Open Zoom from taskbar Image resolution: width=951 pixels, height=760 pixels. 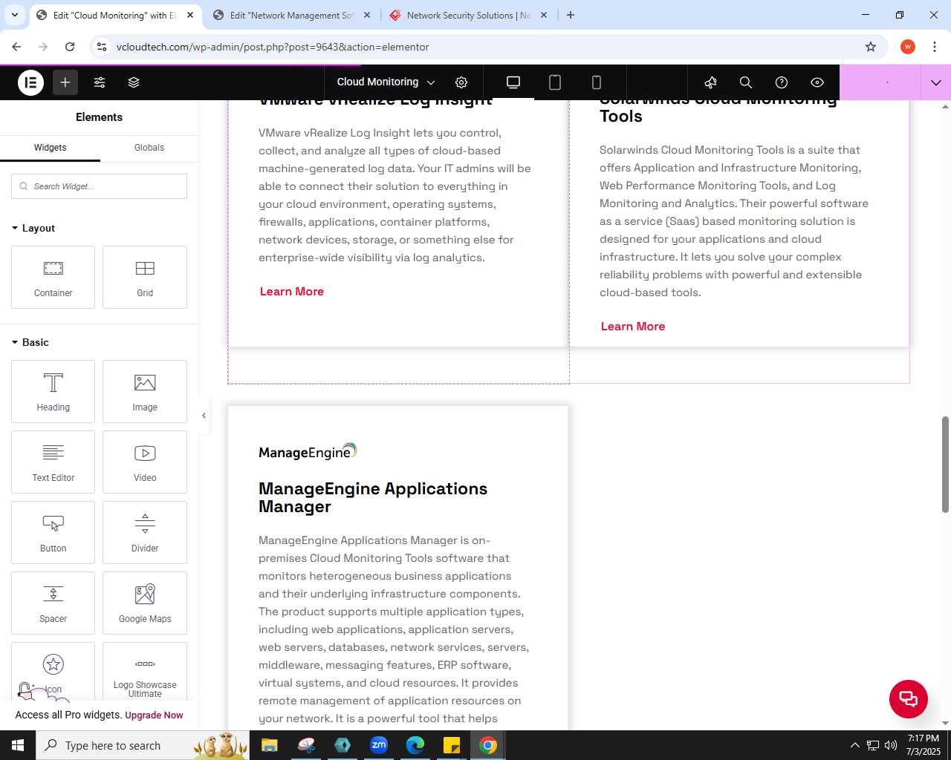[x=379, y=745]
